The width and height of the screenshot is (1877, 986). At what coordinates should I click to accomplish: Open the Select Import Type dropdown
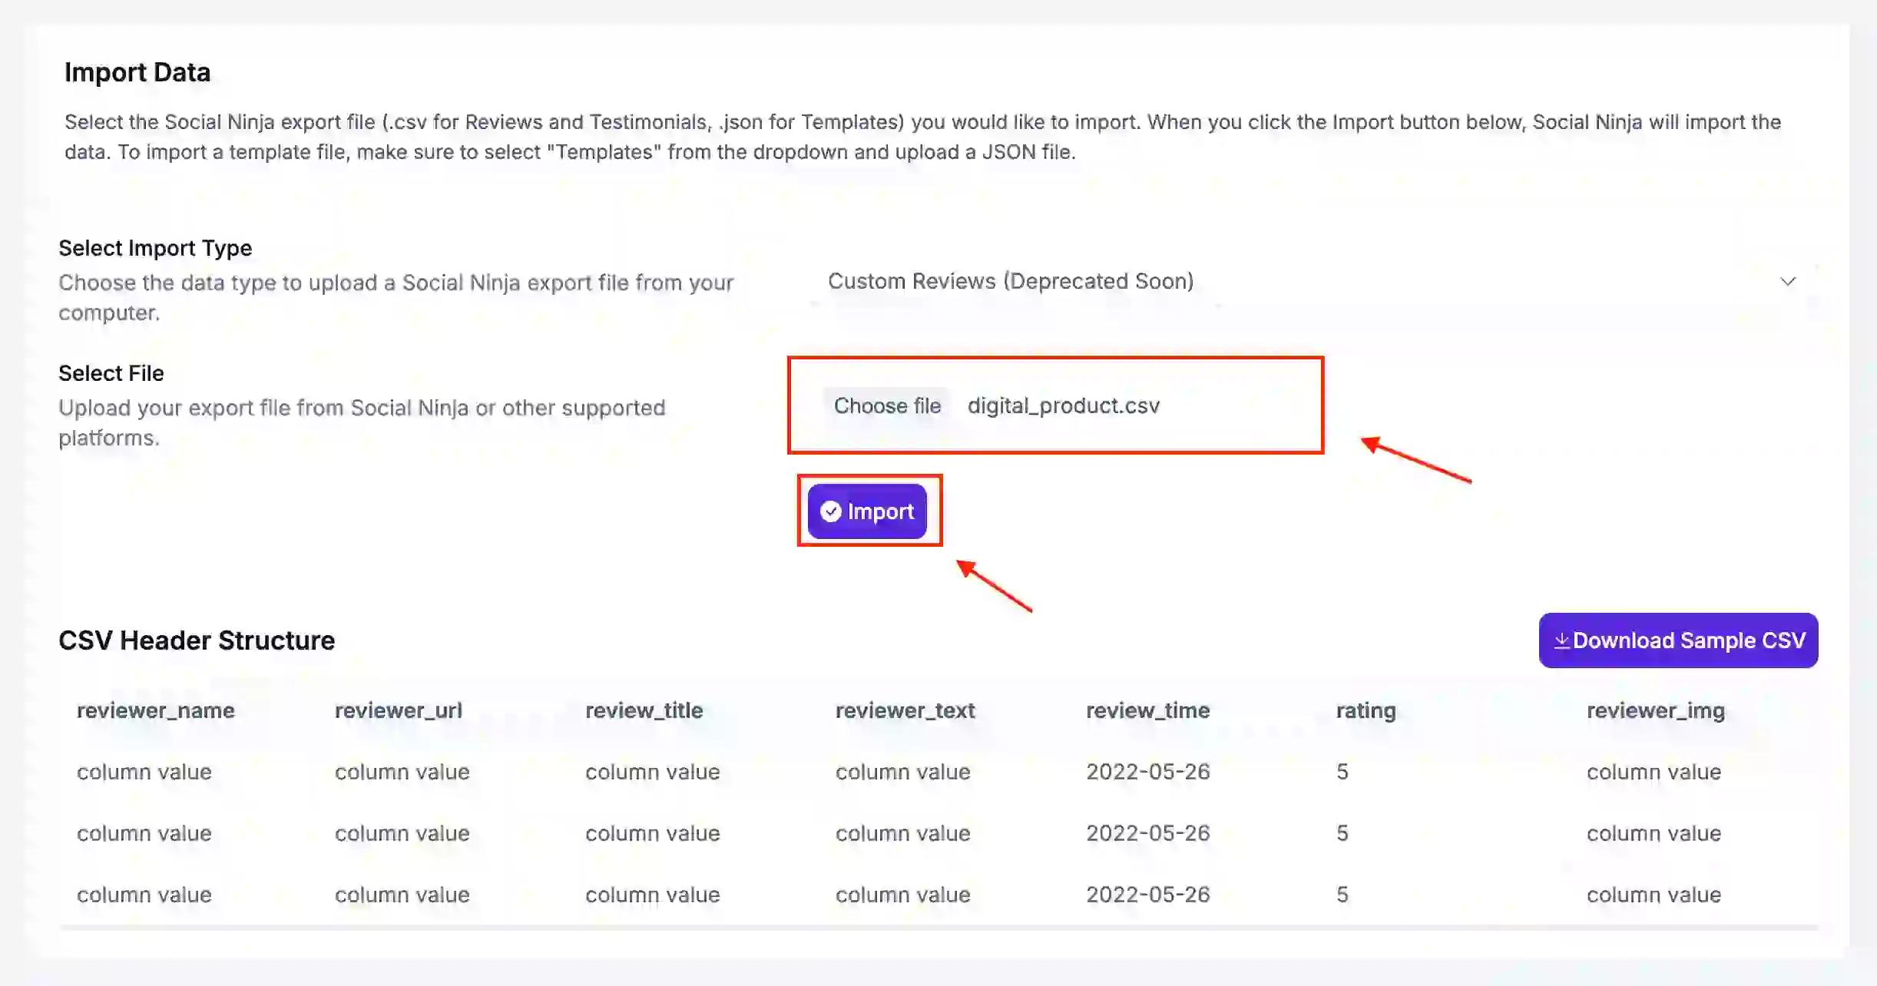pyautogui.click(x=1306, y=281)
